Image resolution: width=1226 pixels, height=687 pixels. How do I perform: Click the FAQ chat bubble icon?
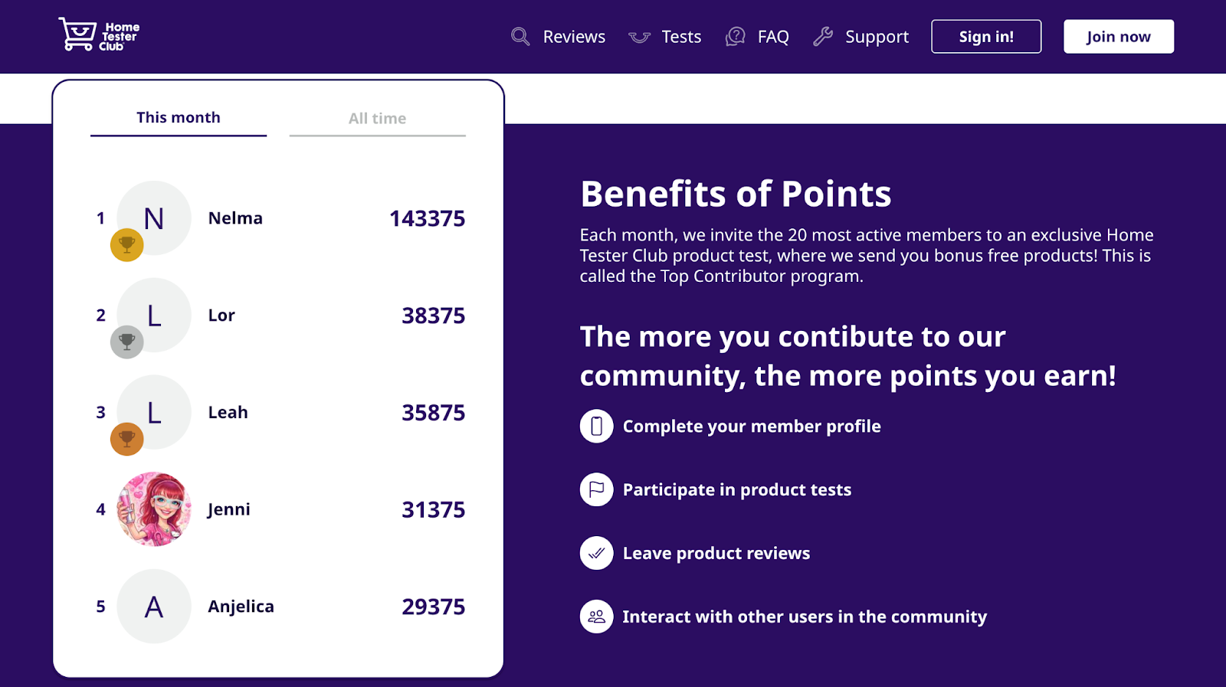click(736, 37)
